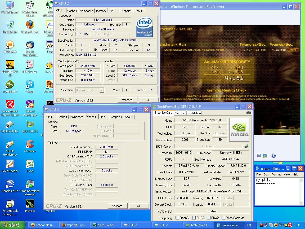305x229 pixels.
Task: Open the 3DMark03 desktop shortcut
Action: 10,47
